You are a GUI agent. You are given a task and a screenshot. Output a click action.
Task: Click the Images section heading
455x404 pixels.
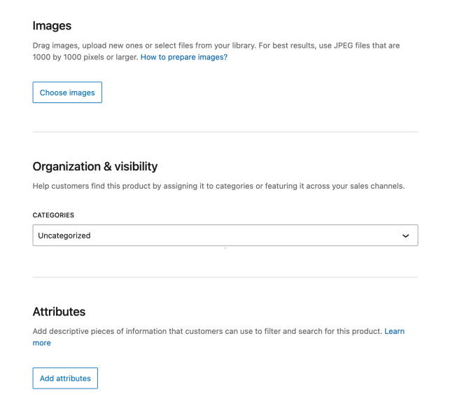(x=52, y=26)
